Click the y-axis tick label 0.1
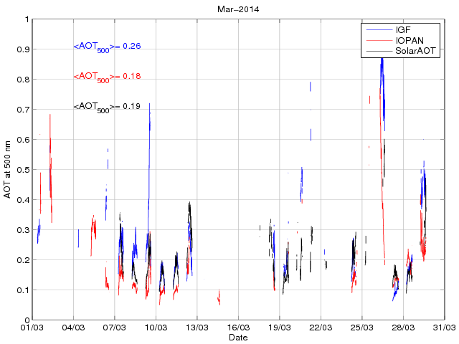459x344 pixels. (23, 290)
